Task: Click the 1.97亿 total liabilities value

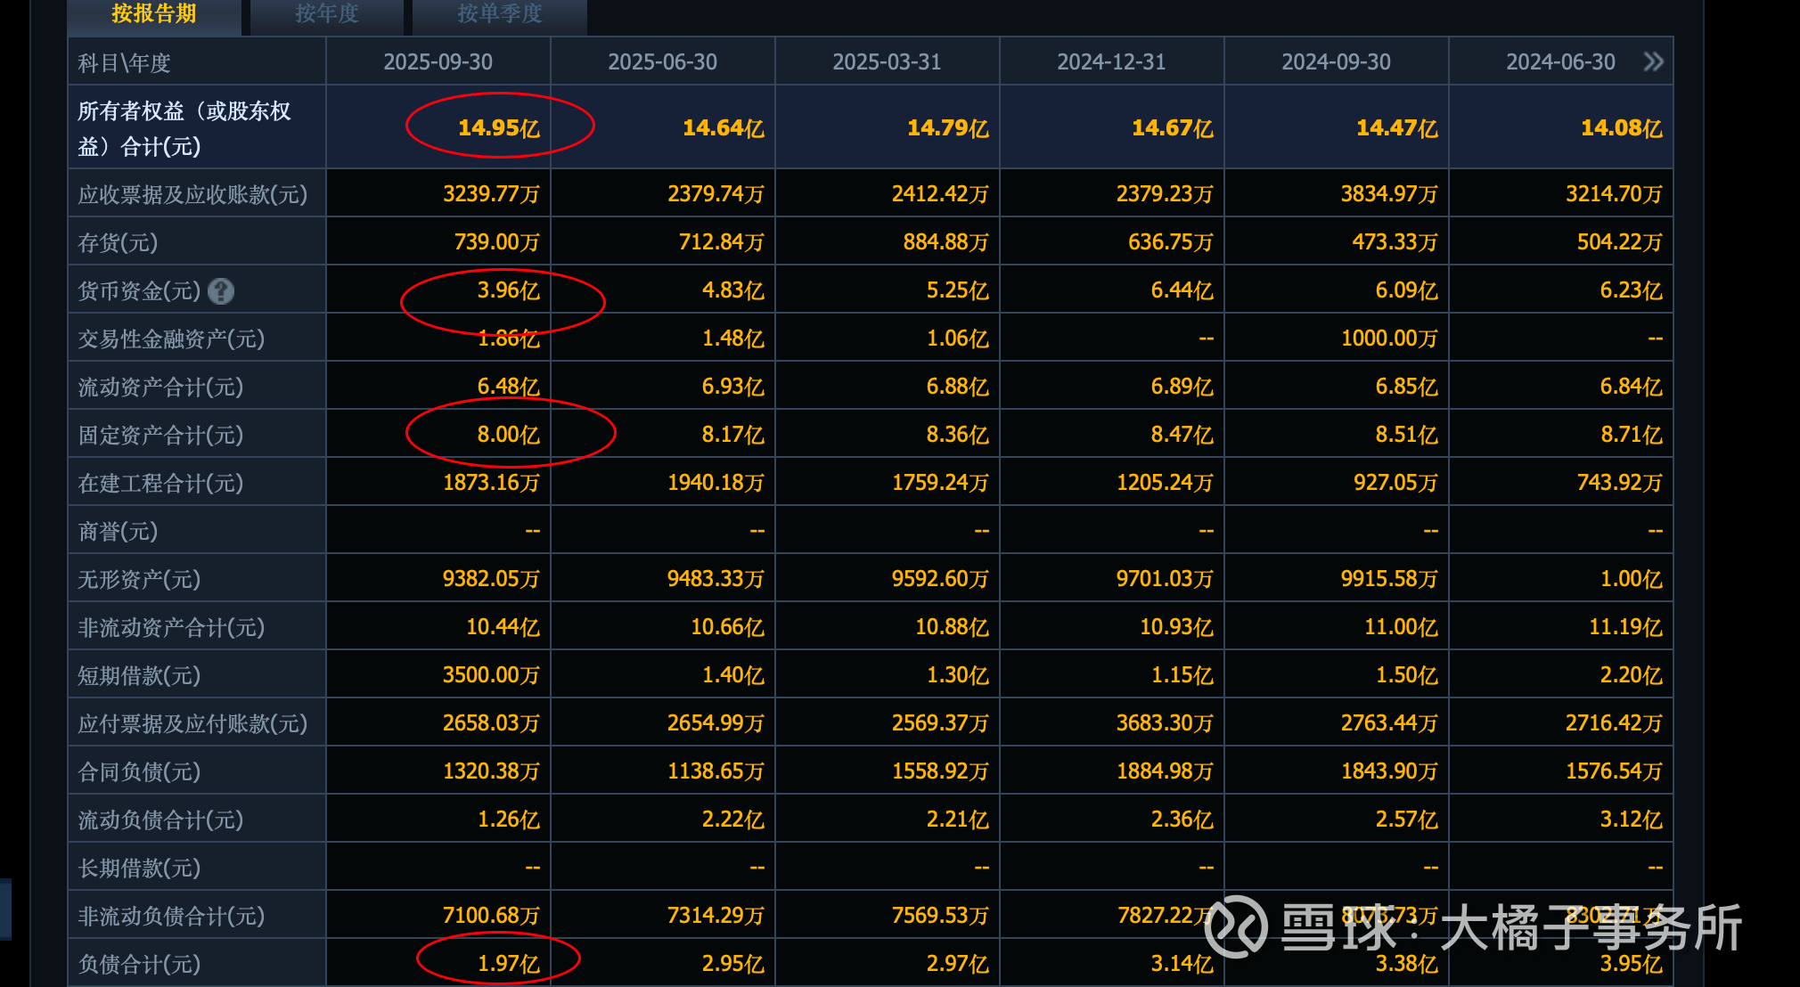Action: pyautogui.click(x=508, y=963)
